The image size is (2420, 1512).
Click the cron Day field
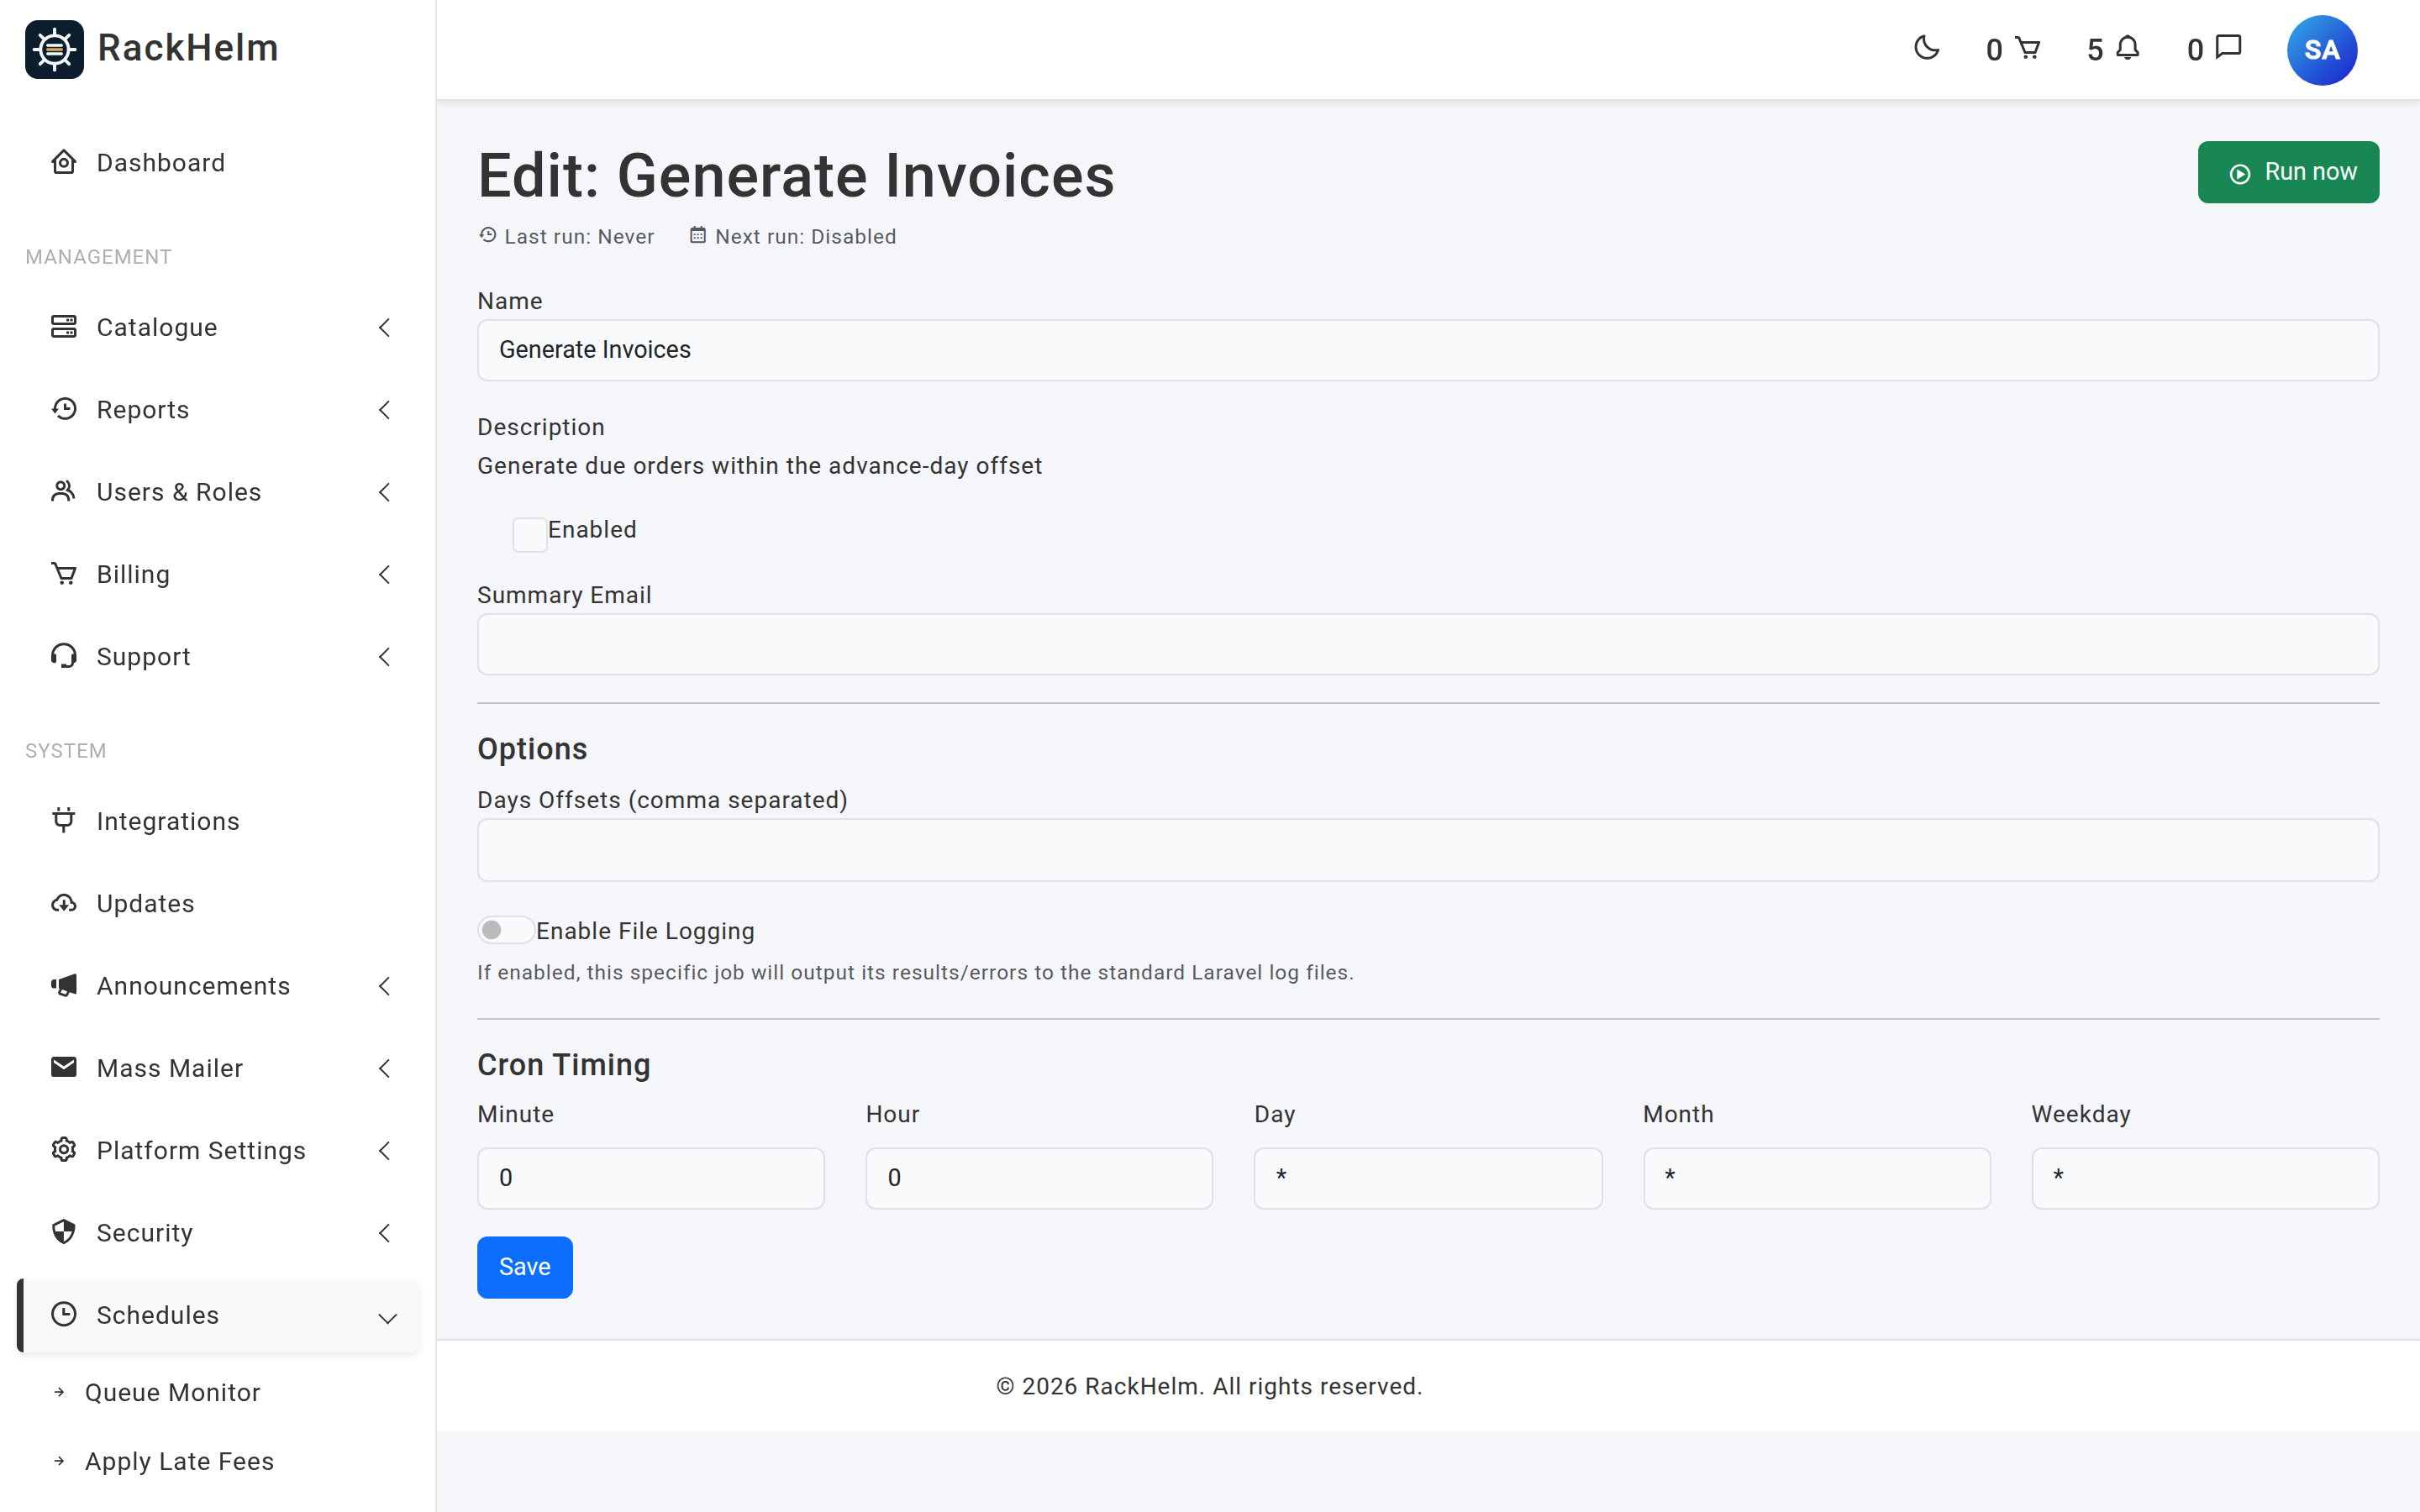click(1428, 1178)
